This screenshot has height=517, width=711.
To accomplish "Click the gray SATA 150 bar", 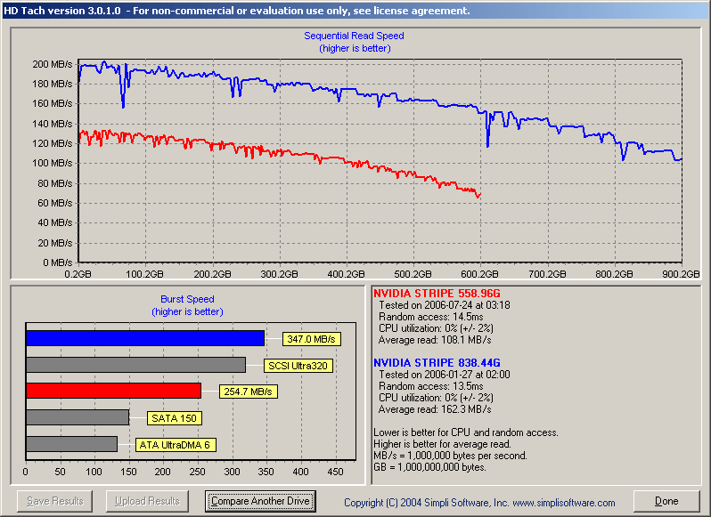I will tap(78, 417).
